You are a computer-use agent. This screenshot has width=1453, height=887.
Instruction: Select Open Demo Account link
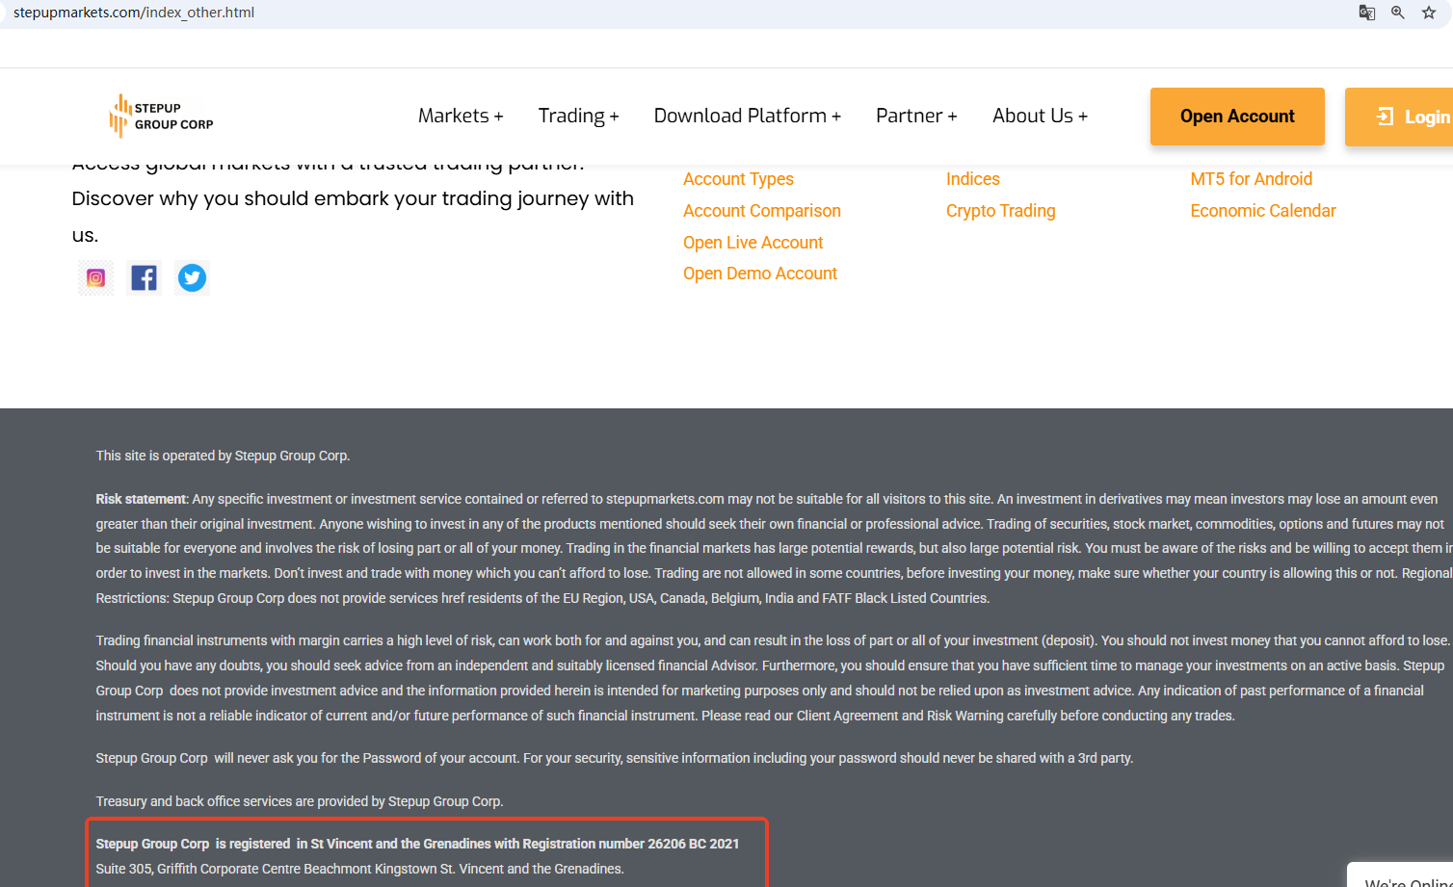pyautogui.click(x=759, y=274)
